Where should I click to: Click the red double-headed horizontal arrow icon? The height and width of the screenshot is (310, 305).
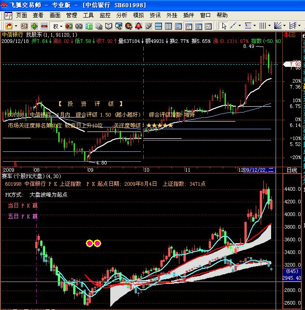click(x=44, y=26)
